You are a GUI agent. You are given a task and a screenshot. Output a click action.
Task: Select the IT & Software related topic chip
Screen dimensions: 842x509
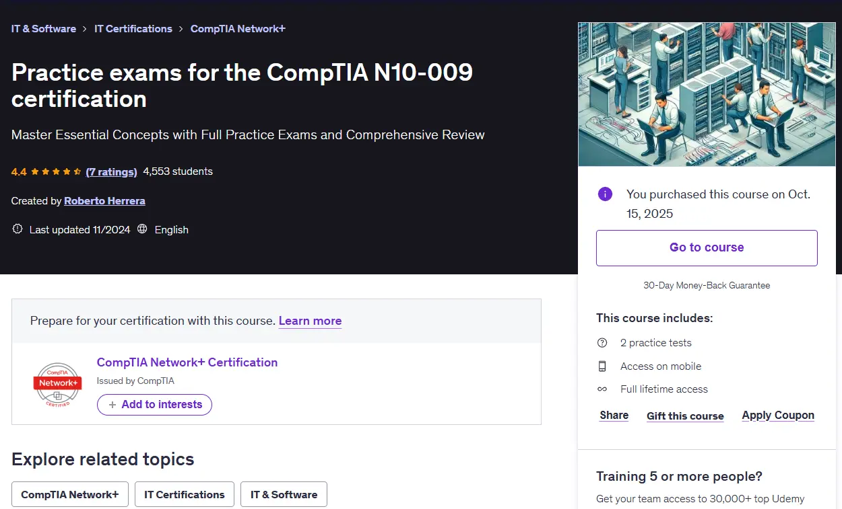(x=284, y=494)
